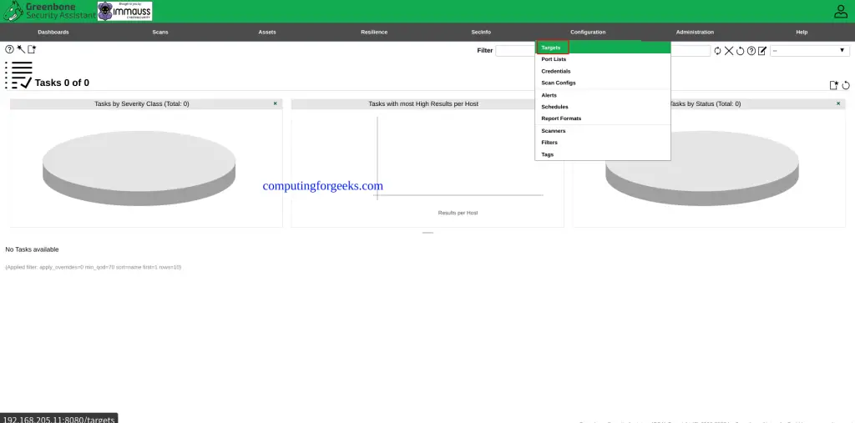
Task: Choose Scanners menu entry
Action: click(x=603, y=131)
